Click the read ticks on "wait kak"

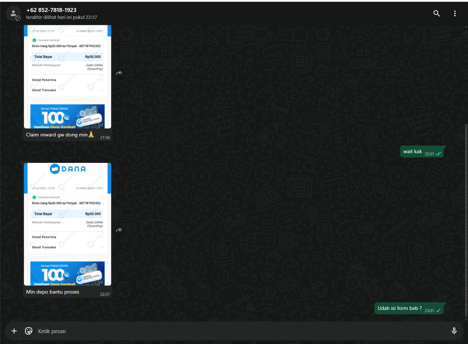tap(438, 154)
